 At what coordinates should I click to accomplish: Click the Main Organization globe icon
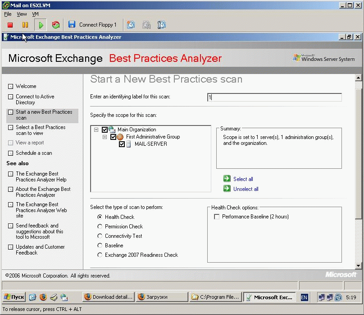[x=112, y=130]
